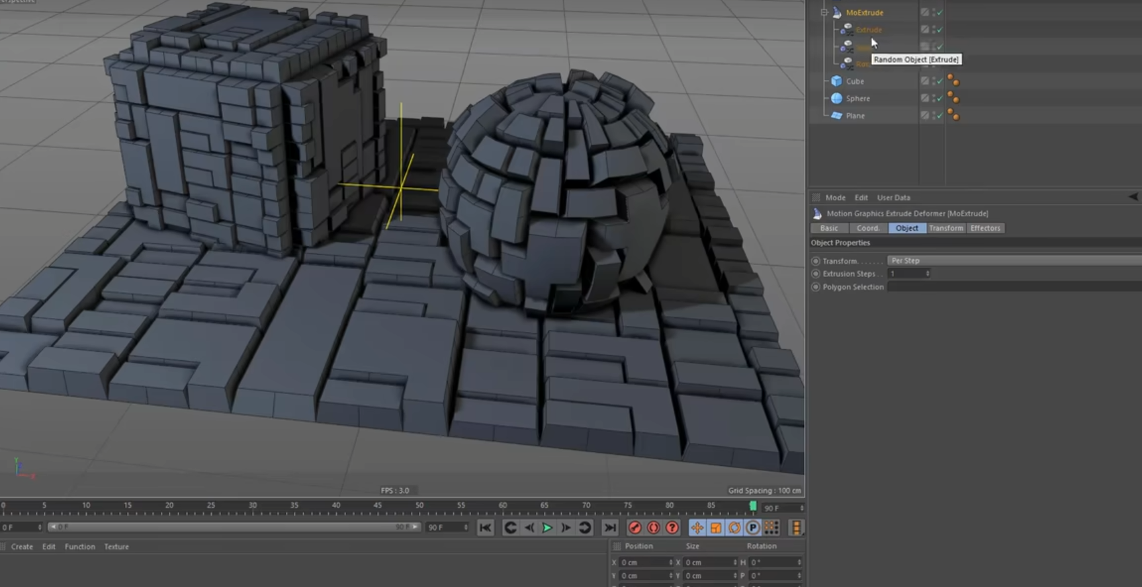Open the Texture menu in Material Manager
Screen dimensions: 1142x587
pos(116,547)
